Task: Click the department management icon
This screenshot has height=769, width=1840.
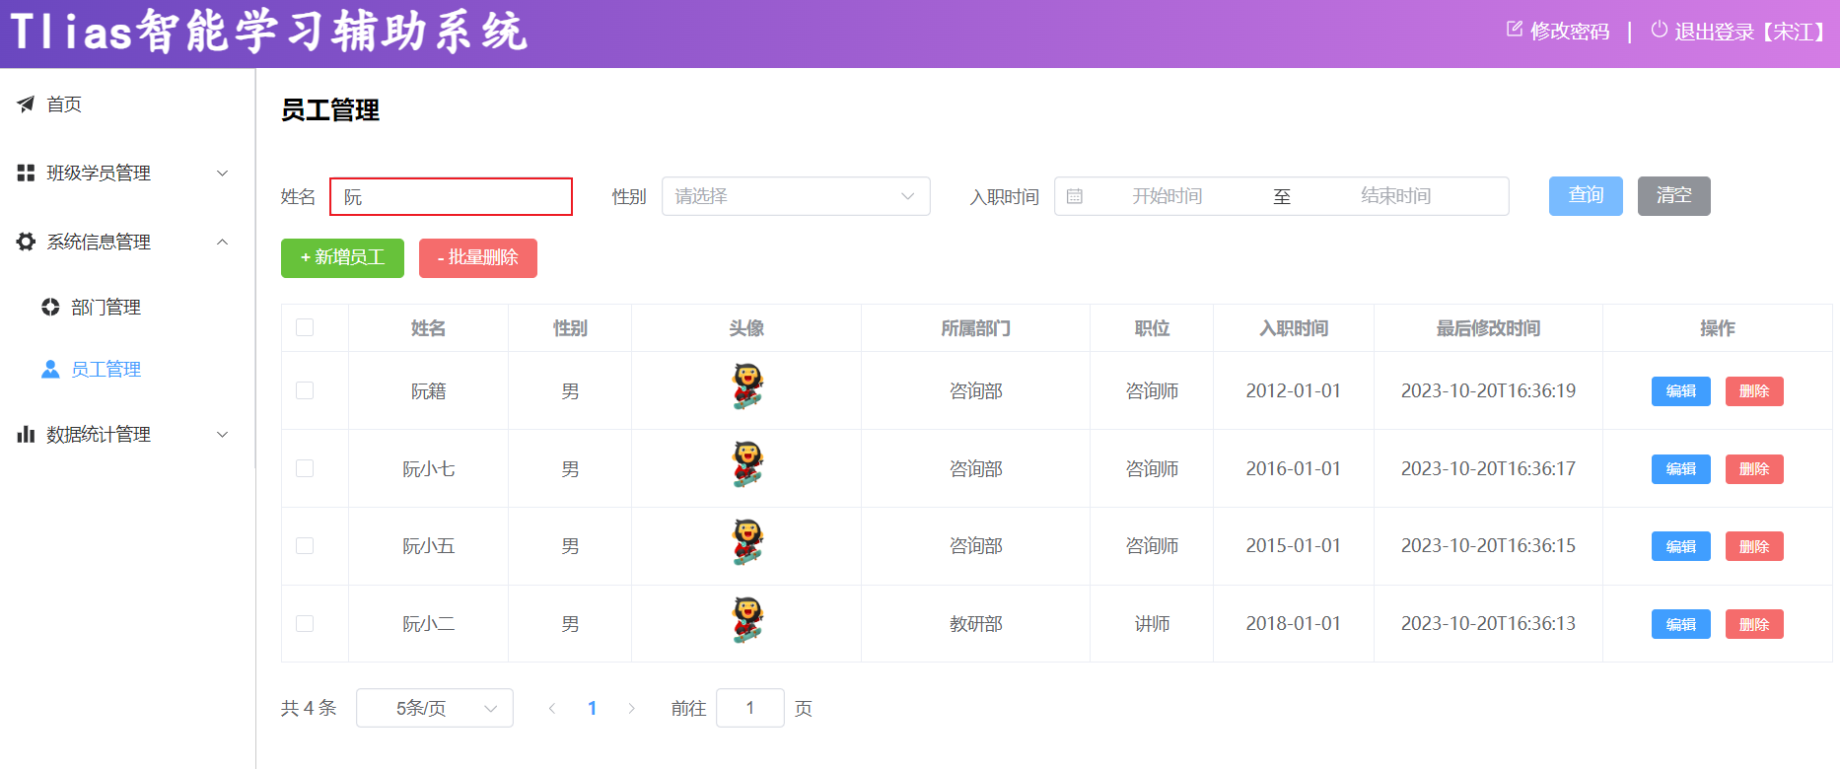Action: click(x=50, y=307)
